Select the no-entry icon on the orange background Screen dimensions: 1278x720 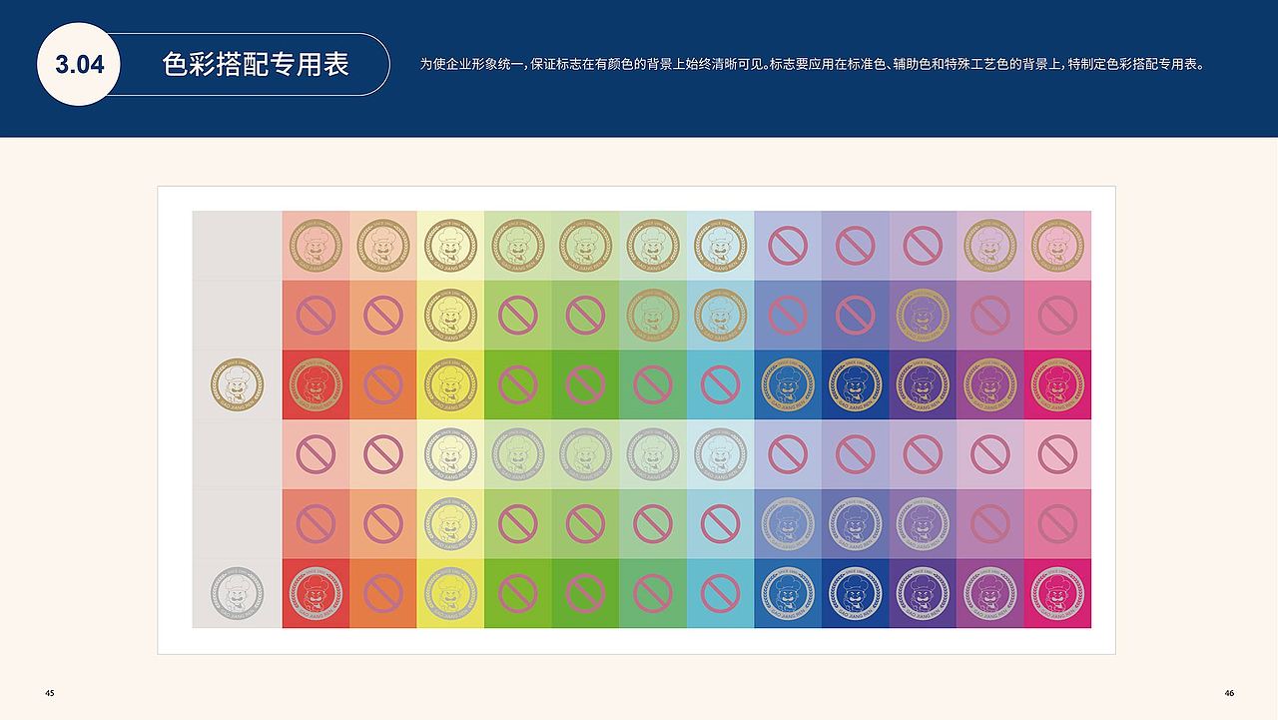[x=381, y=384]
